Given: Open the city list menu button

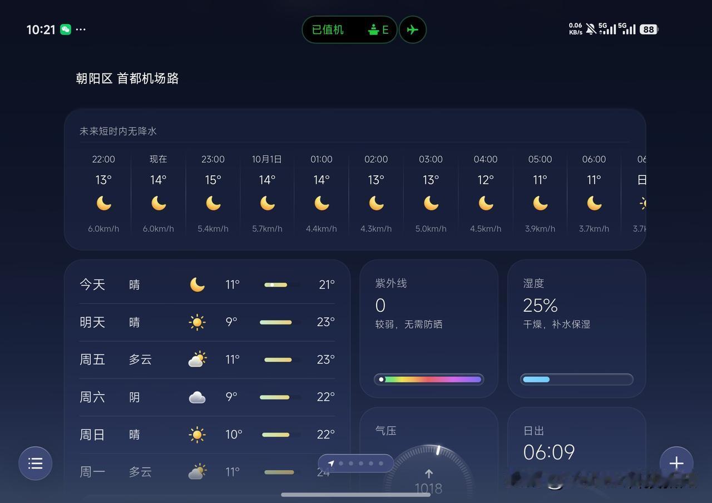Looking at the screenshot, I should pyautogui.click(x=36, y=463).
